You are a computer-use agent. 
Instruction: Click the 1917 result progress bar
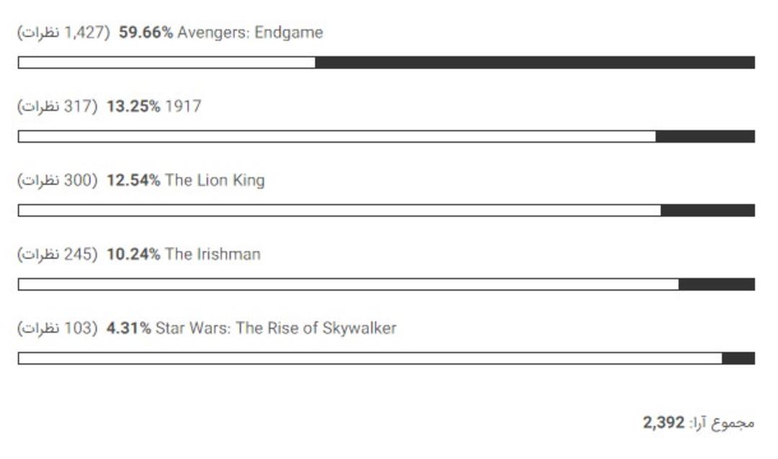pos(386,136)
